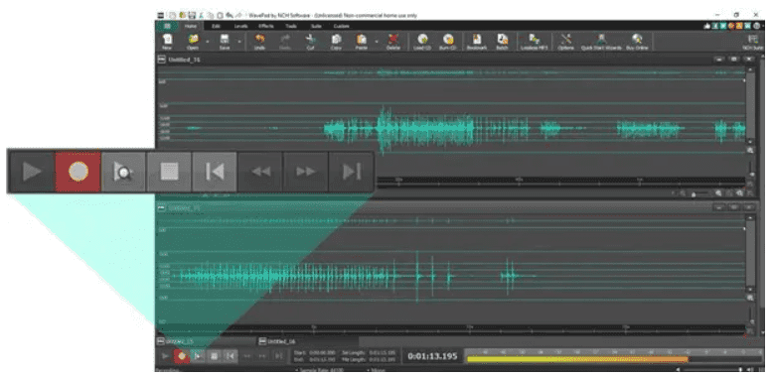Expand the Save button dropdown arrow

click(238, 42)
